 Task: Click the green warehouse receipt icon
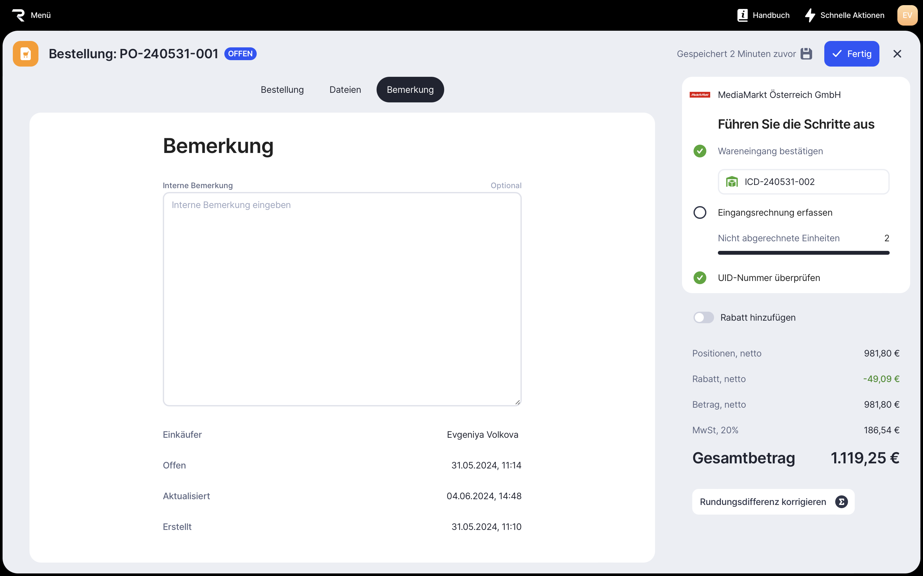tap(732, 182)
